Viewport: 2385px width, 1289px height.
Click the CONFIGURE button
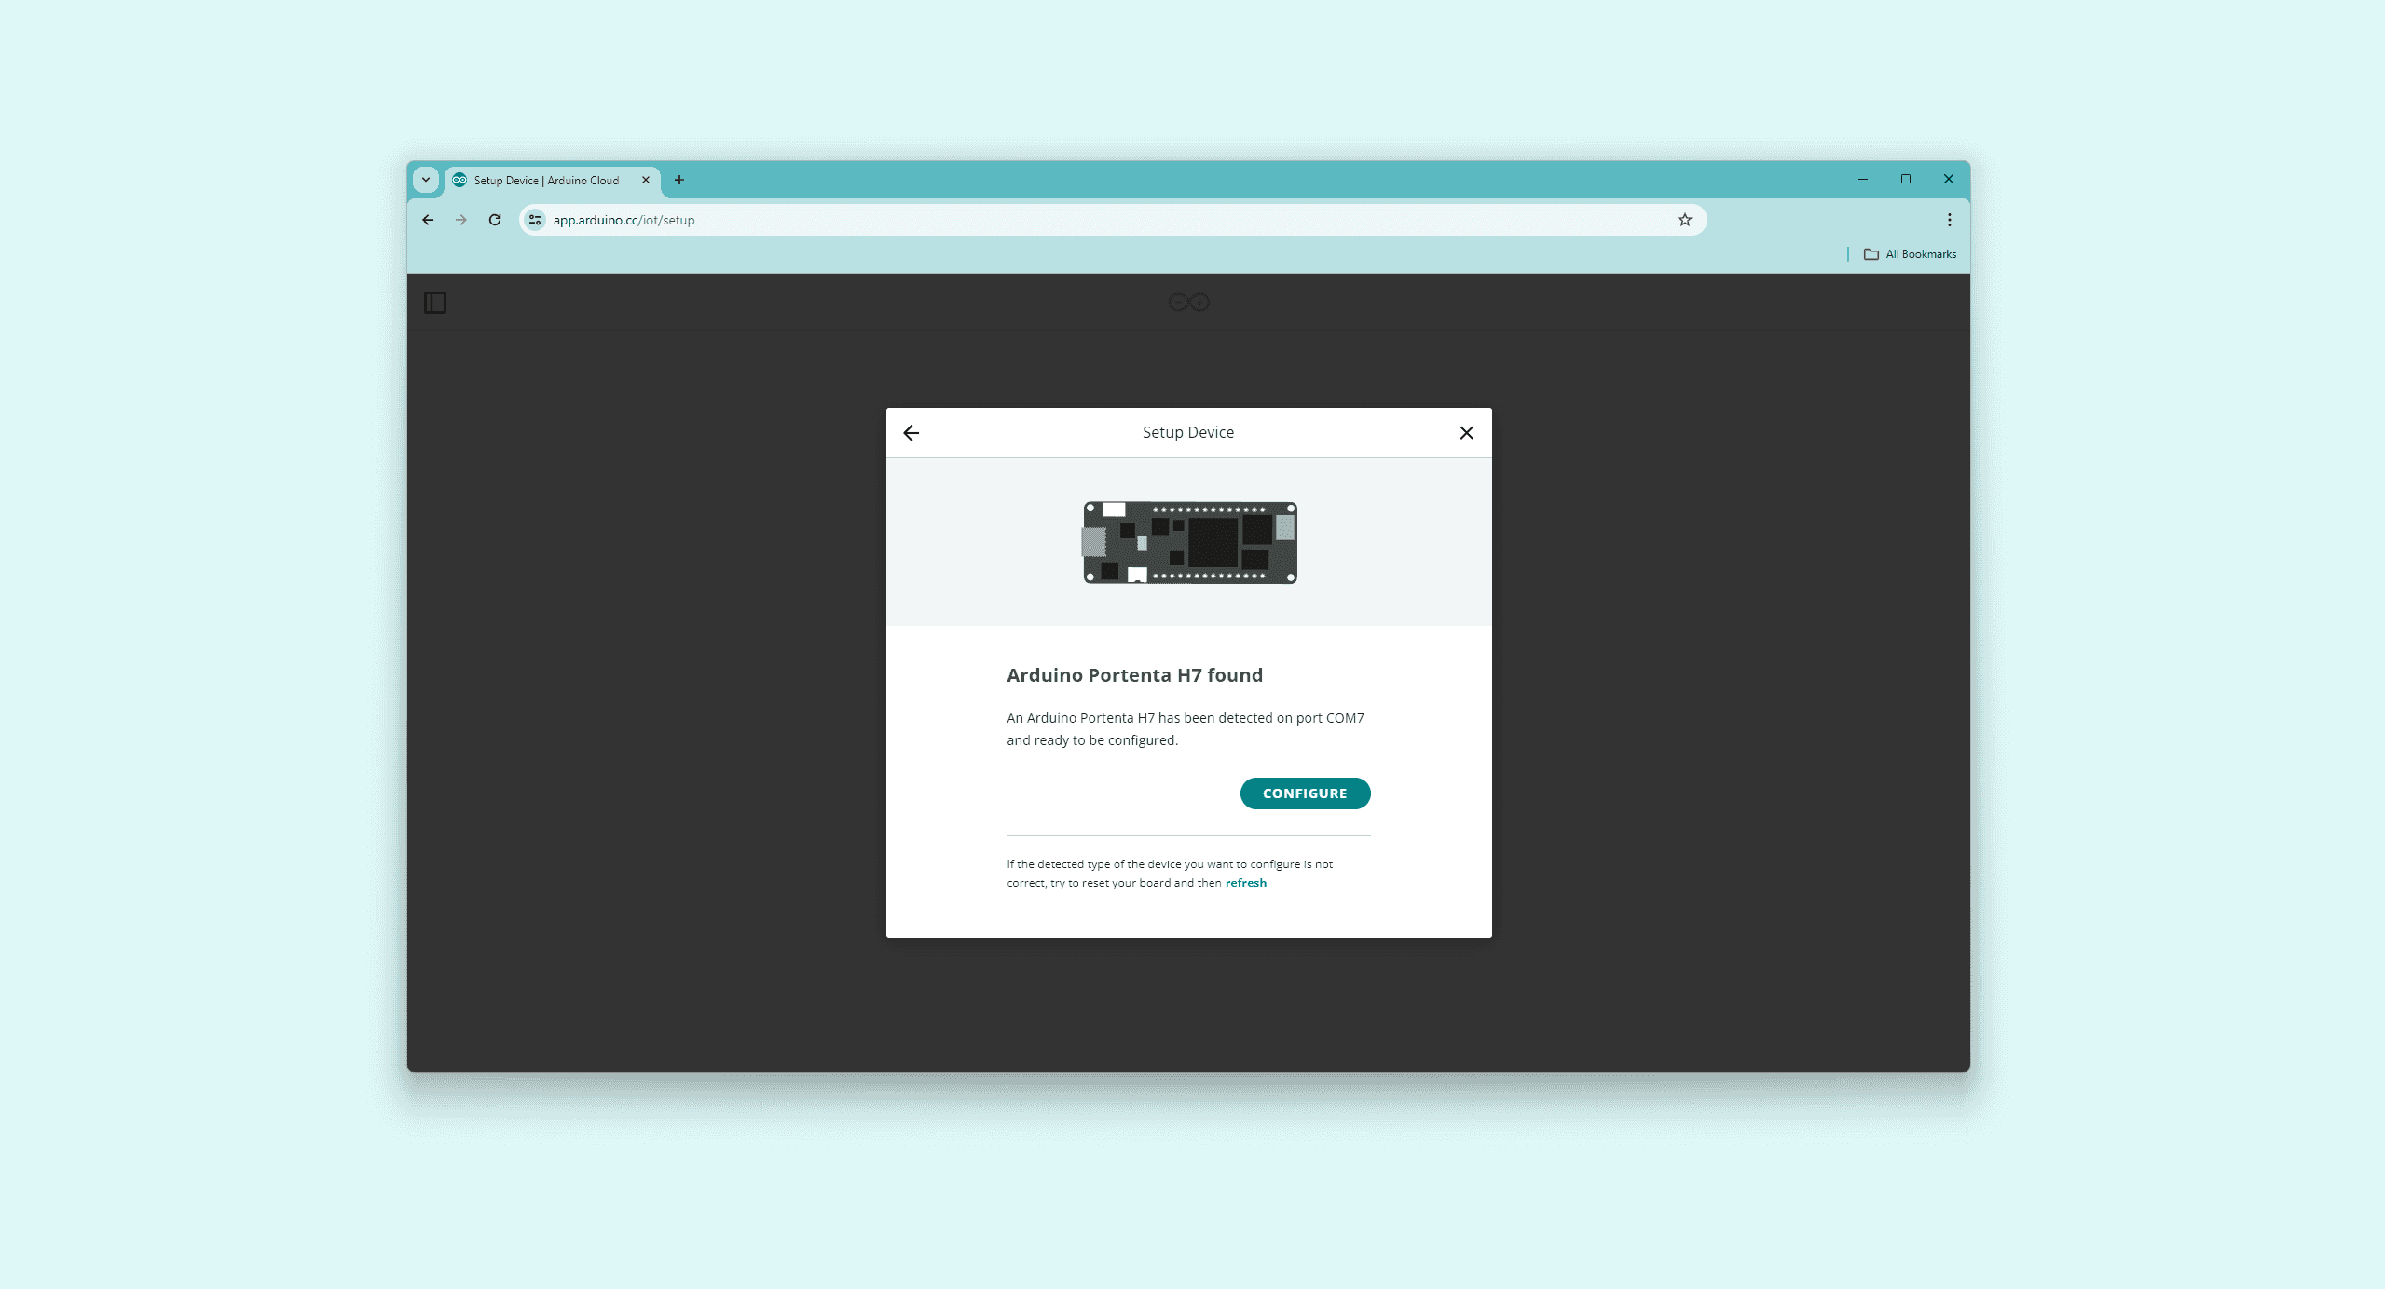pos(1304,794)
